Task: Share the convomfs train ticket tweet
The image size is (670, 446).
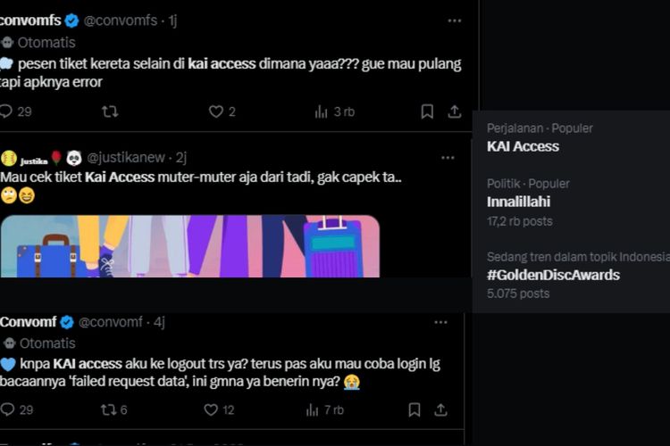Action: (454, 111)
